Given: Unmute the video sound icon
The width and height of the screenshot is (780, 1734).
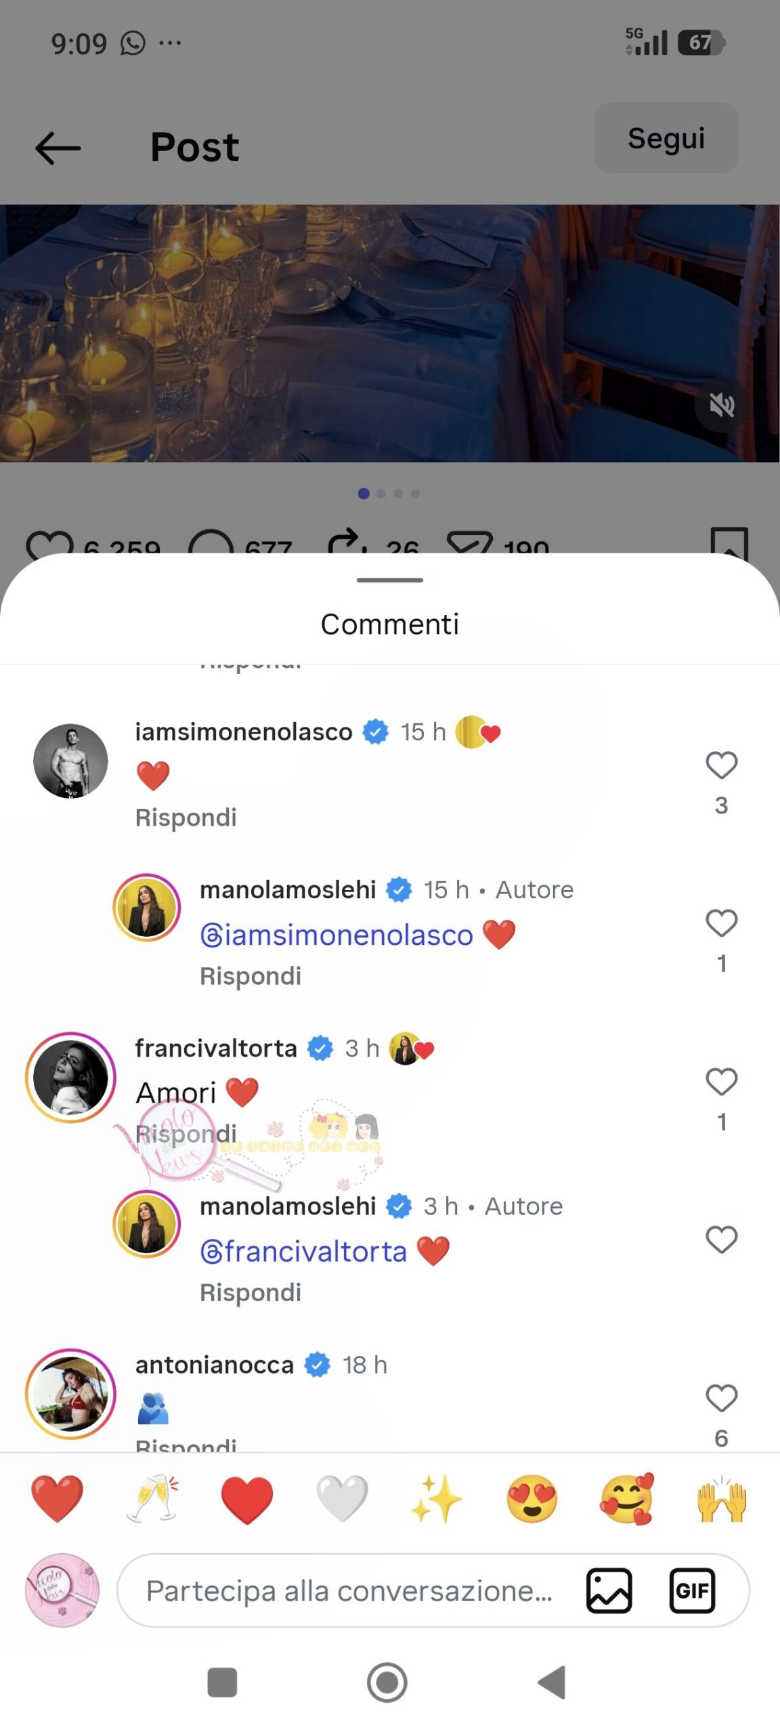Looking at the screenshot, I should [x=722, y=406].
